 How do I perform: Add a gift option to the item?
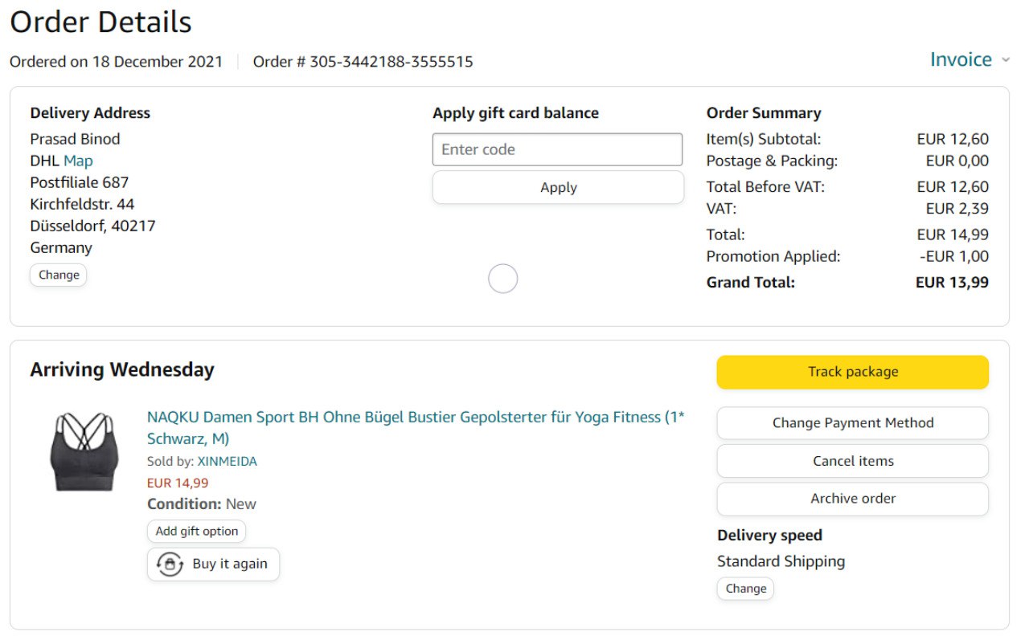pyautogui.click(x=197, y=531)
